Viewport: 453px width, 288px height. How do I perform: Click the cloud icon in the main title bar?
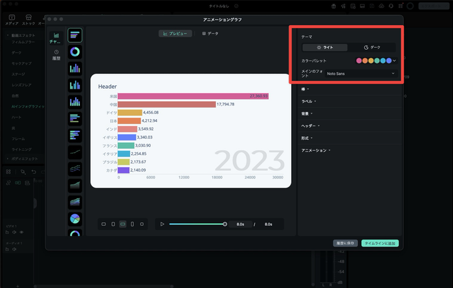[x=381, y=6]
